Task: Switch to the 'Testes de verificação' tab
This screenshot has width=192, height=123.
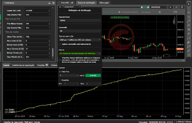Action: [x=86, y=3]
